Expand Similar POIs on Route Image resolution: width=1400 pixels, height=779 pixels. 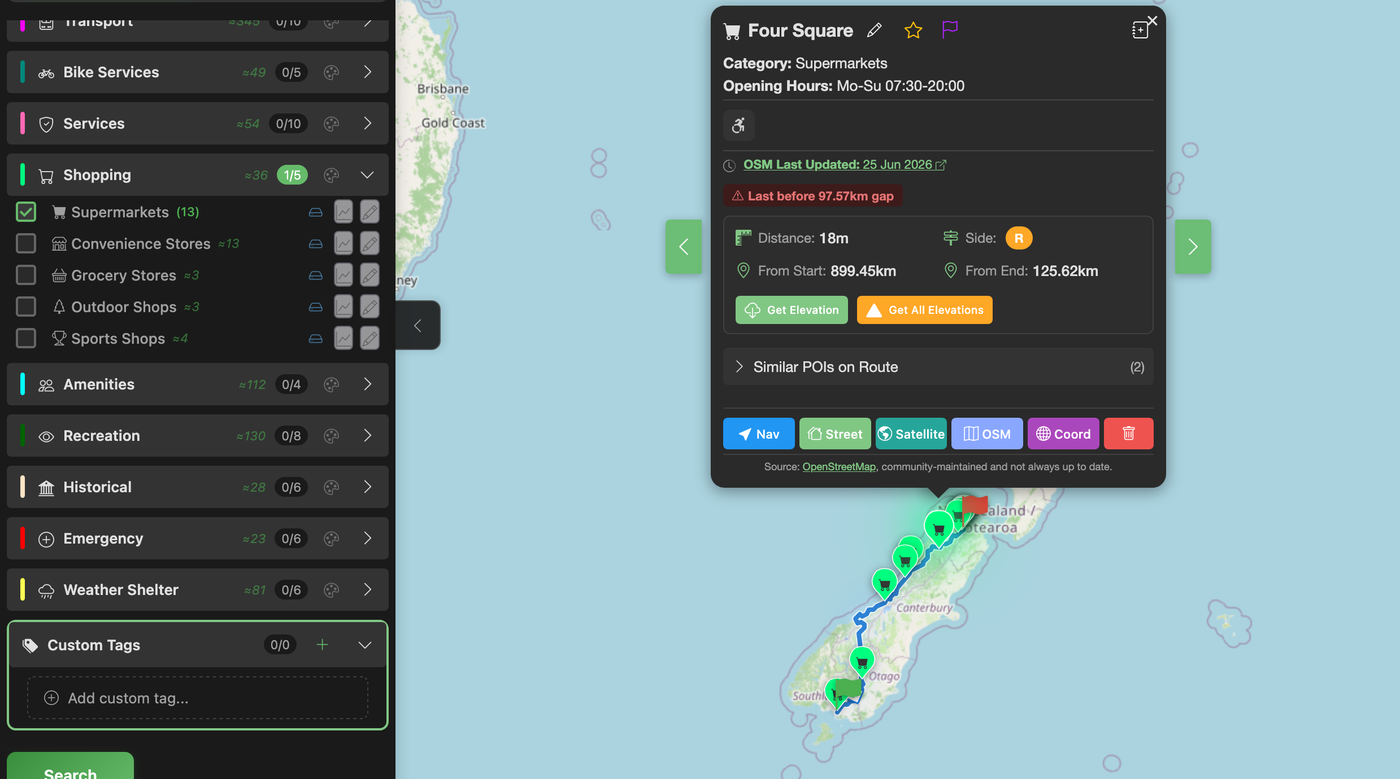tap(938, 367)
